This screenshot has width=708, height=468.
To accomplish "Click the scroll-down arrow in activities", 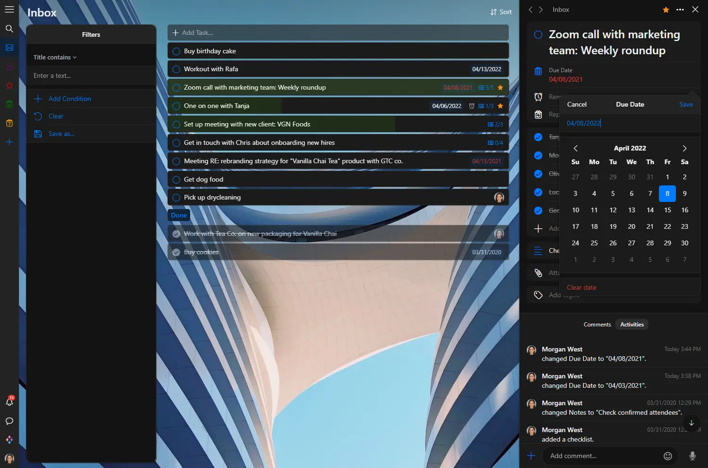I will 691,423.
